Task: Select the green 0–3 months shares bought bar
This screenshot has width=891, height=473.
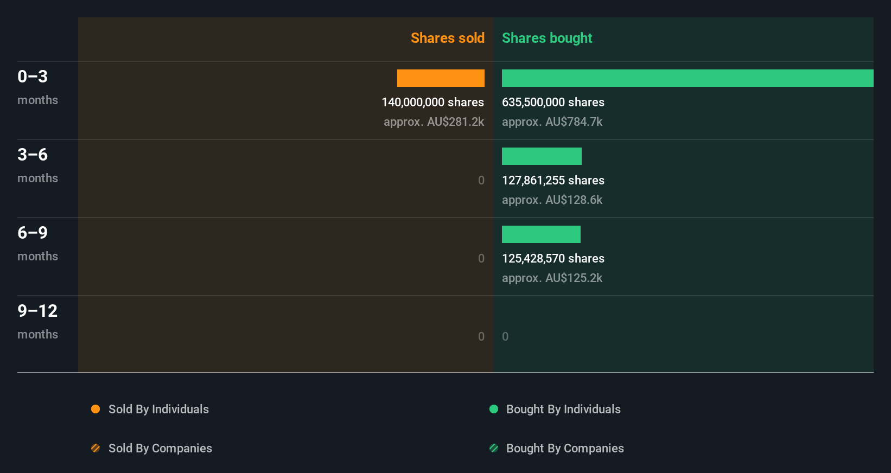Action: pyautogui.click(x=688, y=78)
